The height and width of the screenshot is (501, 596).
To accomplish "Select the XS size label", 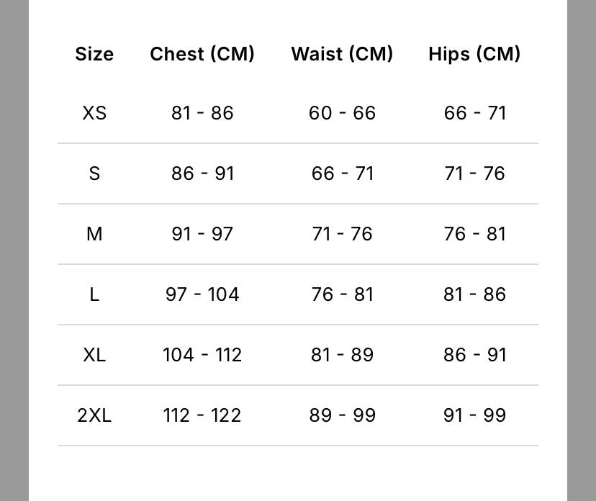I will 94,113.
